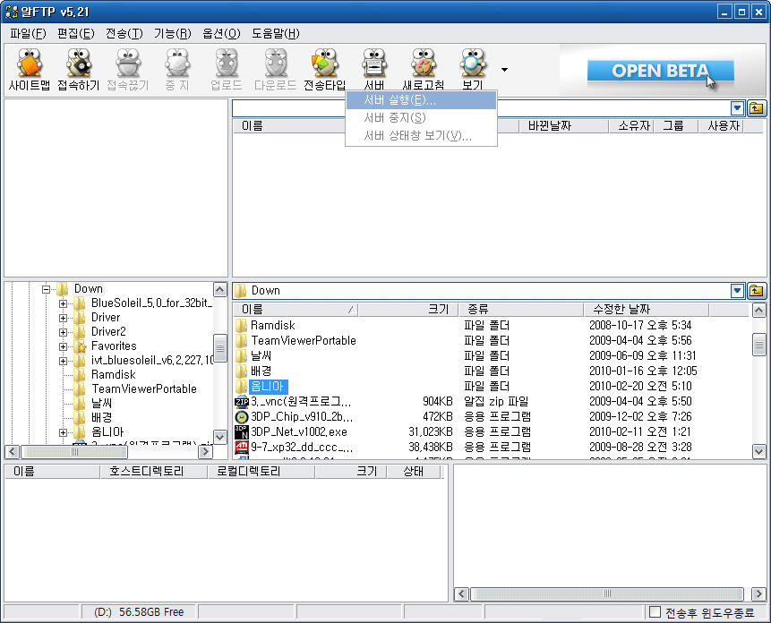Expand the Driver folder node
Image resolution: width=771 pixels, height=623 pixels.
click(63, 318)
